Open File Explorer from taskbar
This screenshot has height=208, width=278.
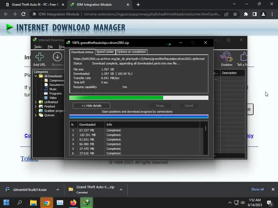[x=33, y=203]
